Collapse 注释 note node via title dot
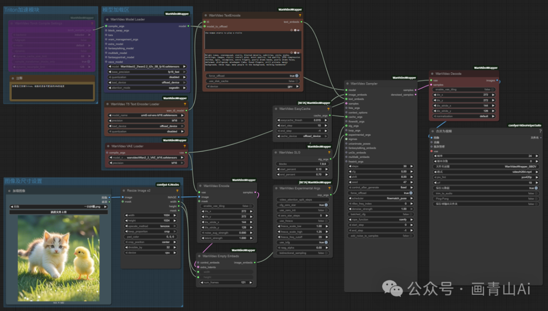This screenshot has height=311, width=548. coord(13,78)
